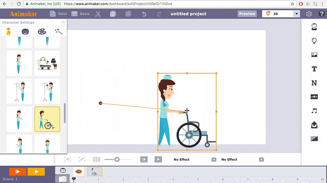Screen dimensions: 327x183
Task: Click the timeline playhead marker
Action: click(74, 179)
